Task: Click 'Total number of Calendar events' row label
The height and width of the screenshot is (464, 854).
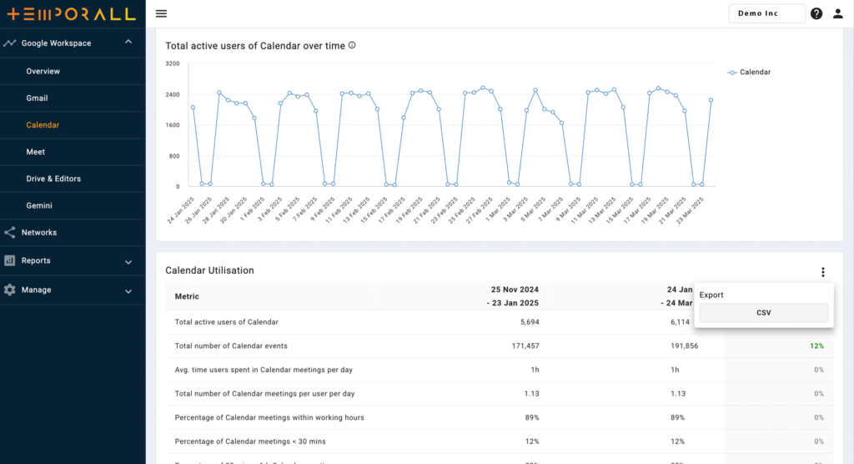Action: [231, 346]
